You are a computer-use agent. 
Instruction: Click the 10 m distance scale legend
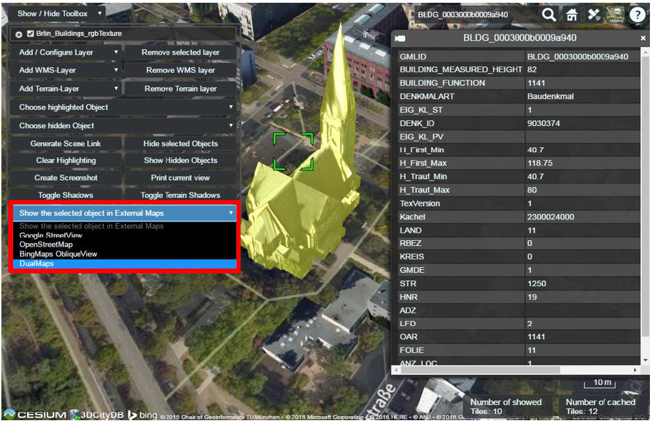pos(599,383)
